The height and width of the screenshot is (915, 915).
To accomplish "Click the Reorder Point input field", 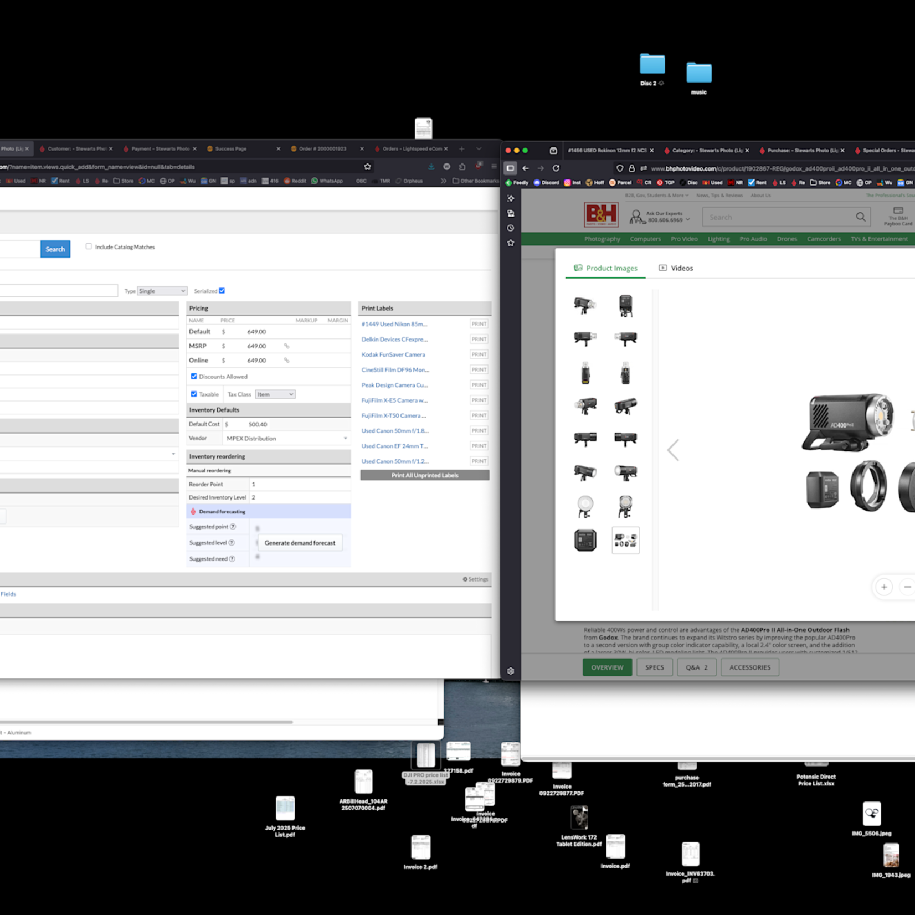I will tap(299, 484).
